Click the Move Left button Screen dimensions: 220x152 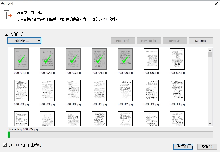point(123,41)
